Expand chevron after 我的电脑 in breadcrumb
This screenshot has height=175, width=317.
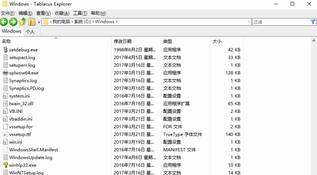(72, 22)
